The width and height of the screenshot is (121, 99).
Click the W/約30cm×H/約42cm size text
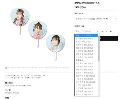click(x=12, y=93)
